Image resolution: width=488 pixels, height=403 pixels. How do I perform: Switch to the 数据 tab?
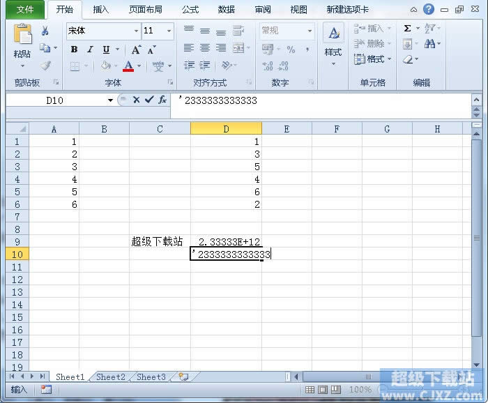[227, 10]
